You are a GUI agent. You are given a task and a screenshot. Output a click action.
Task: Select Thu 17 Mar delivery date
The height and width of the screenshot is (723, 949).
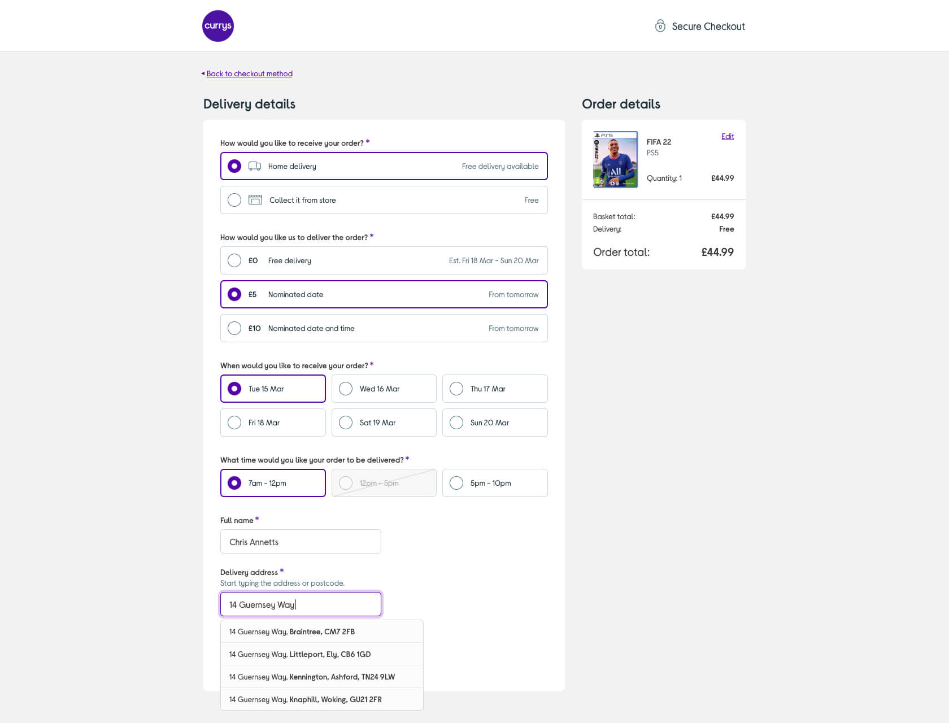(495, 389)
